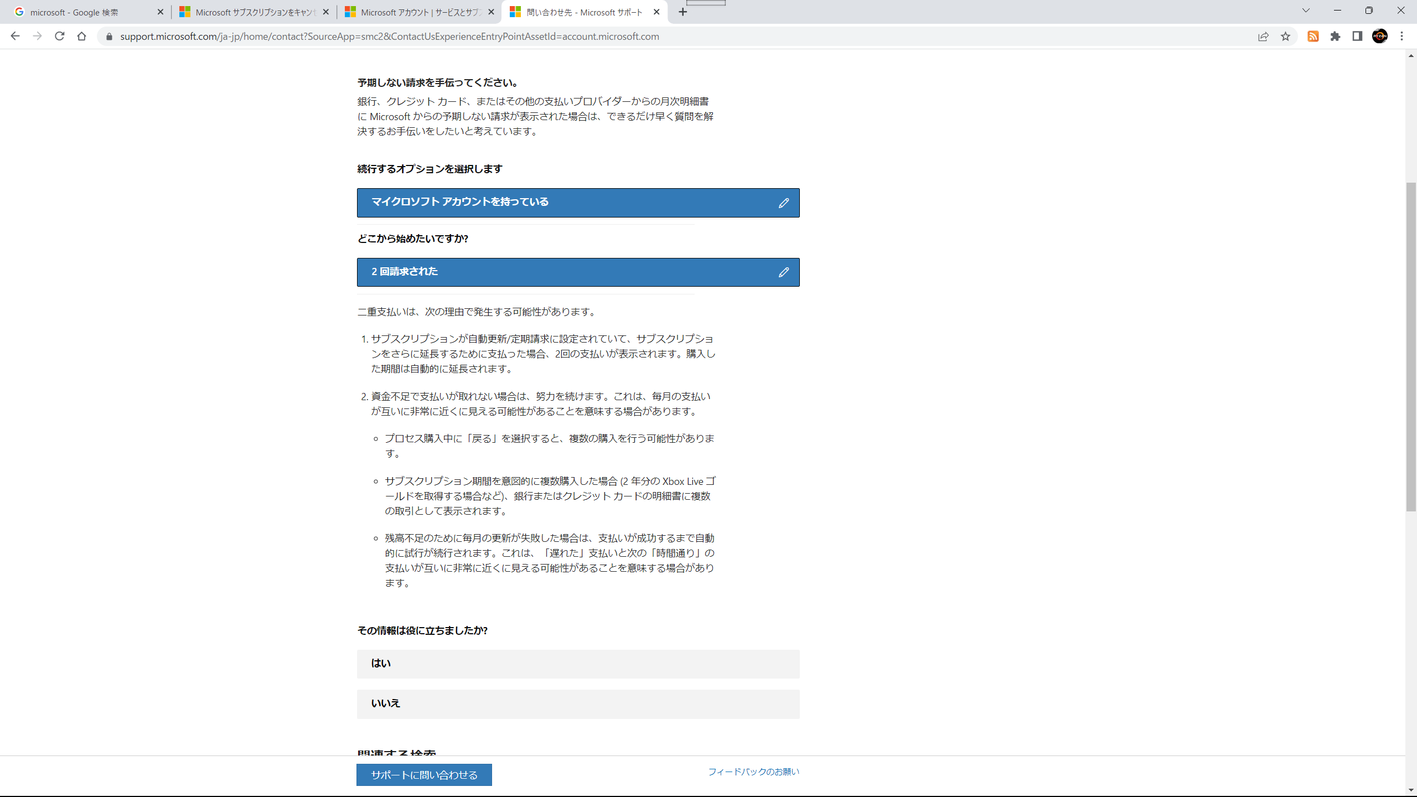Answer はい to helpful question

578,664
